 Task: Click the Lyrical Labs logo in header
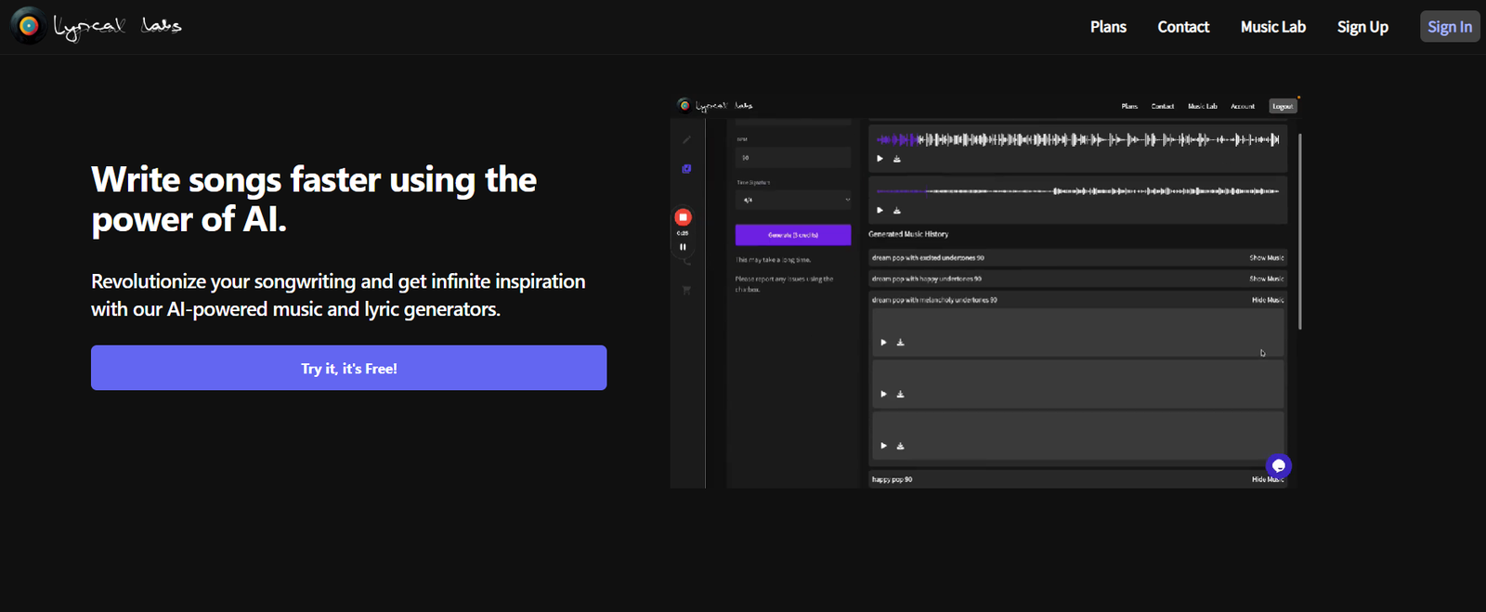96,26
